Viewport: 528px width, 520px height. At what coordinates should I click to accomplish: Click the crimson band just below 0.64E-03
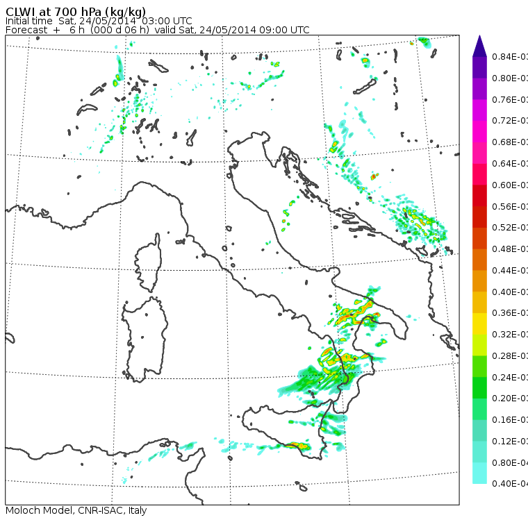(x=479, y=174)
